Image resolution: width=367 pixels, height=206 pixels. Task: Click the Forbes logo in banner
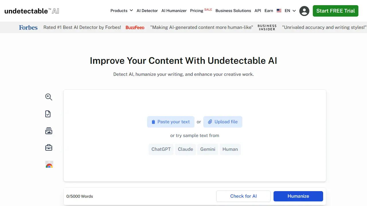click(28, 27)
